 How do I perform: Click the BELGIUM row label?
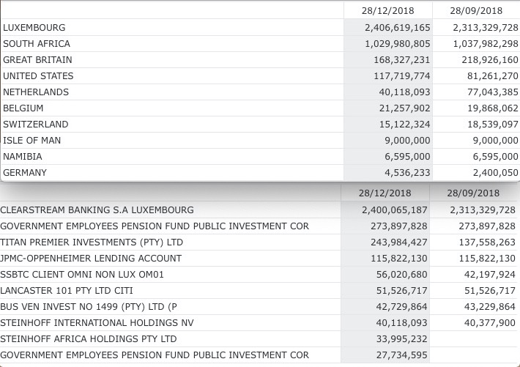pos(23,108)
